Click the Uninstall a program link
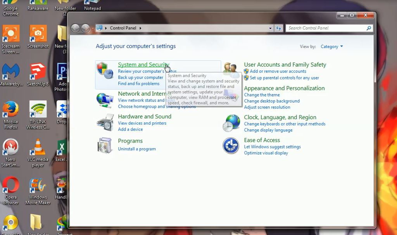The image size is (397, 235). (137, 149)
